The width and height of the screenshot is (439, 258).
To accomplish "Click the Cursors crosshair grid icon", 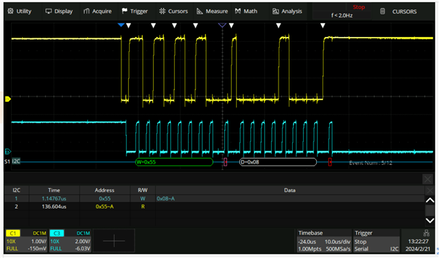I will (162, 11).
